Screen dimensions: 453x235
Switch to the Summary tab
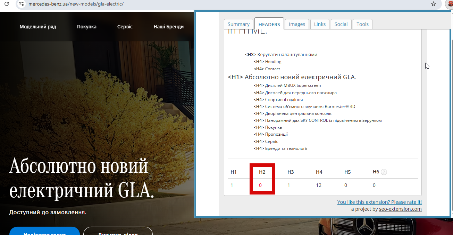238,24
